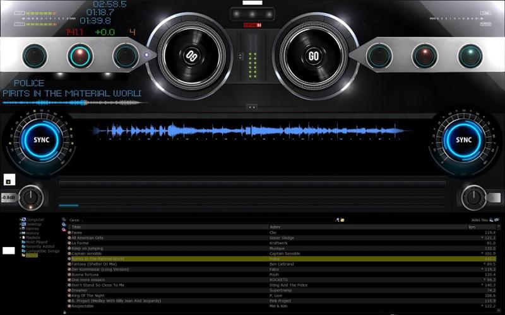The height and width of the screenshot is (315, 505).
Task: Open the Genres item in the folder tree
Action: (32, 229)
